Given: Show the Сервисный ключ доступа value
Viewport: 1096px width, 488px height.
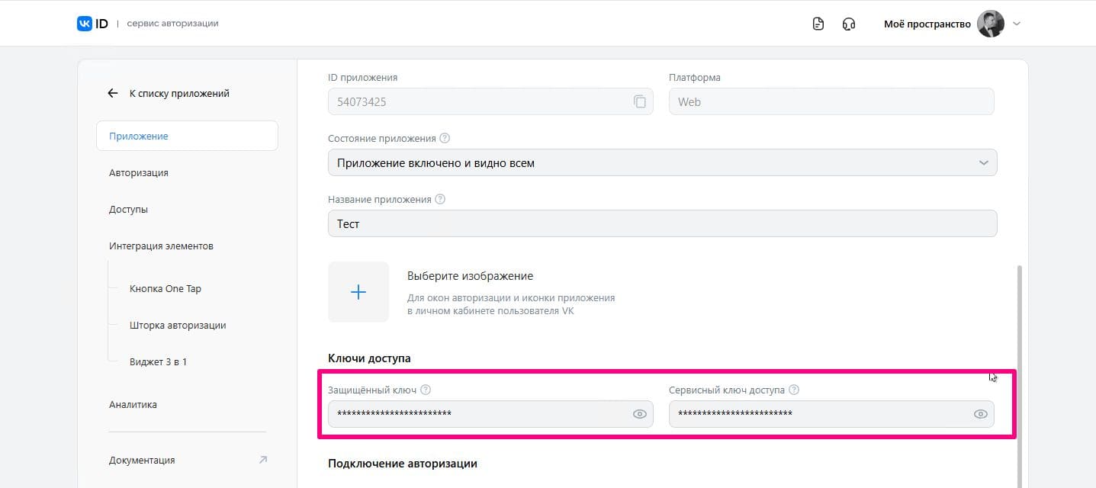Looking at the screenshot, I should click(981, 414).
